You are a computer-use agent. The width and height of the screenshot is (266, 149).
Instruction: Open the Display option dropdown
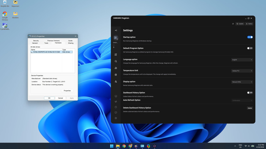pyautogui.click(x=242, y=82)
